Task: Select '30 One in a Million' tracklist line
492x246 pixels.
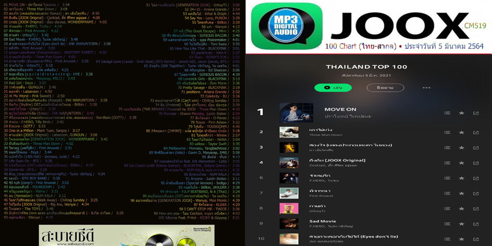Action: click(42, 130)
